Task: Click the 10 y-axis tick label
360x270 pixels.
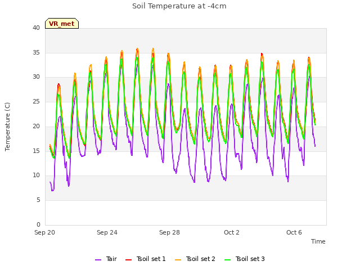Action: point(36,175)
